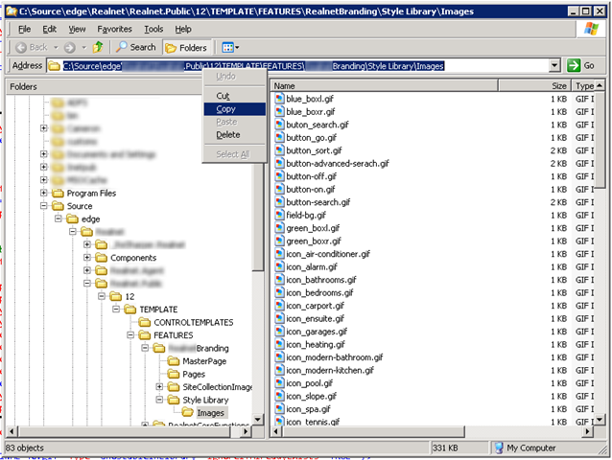The height and width of the screenshot is (460, 612).
Task: Click the Go button
Action: pyautogui.click(x=580, y=65)
